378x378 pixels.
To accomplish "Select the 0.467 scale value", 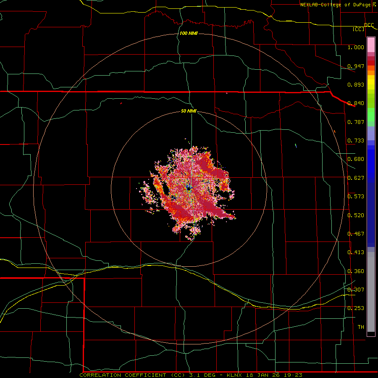I will (356, 234).
